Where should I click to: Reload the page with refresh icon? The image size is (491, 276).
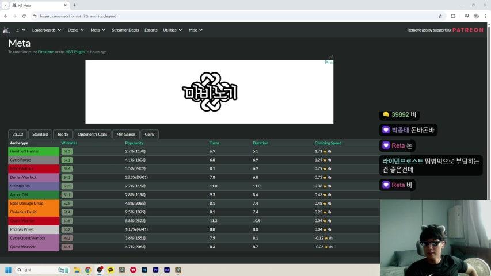[24, 16]
